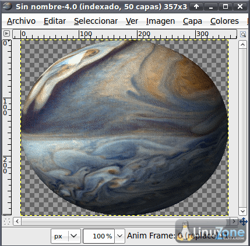Click the image menu triangle button by ruler
This screenshot has width=250, height=246.
click(6, 34)
